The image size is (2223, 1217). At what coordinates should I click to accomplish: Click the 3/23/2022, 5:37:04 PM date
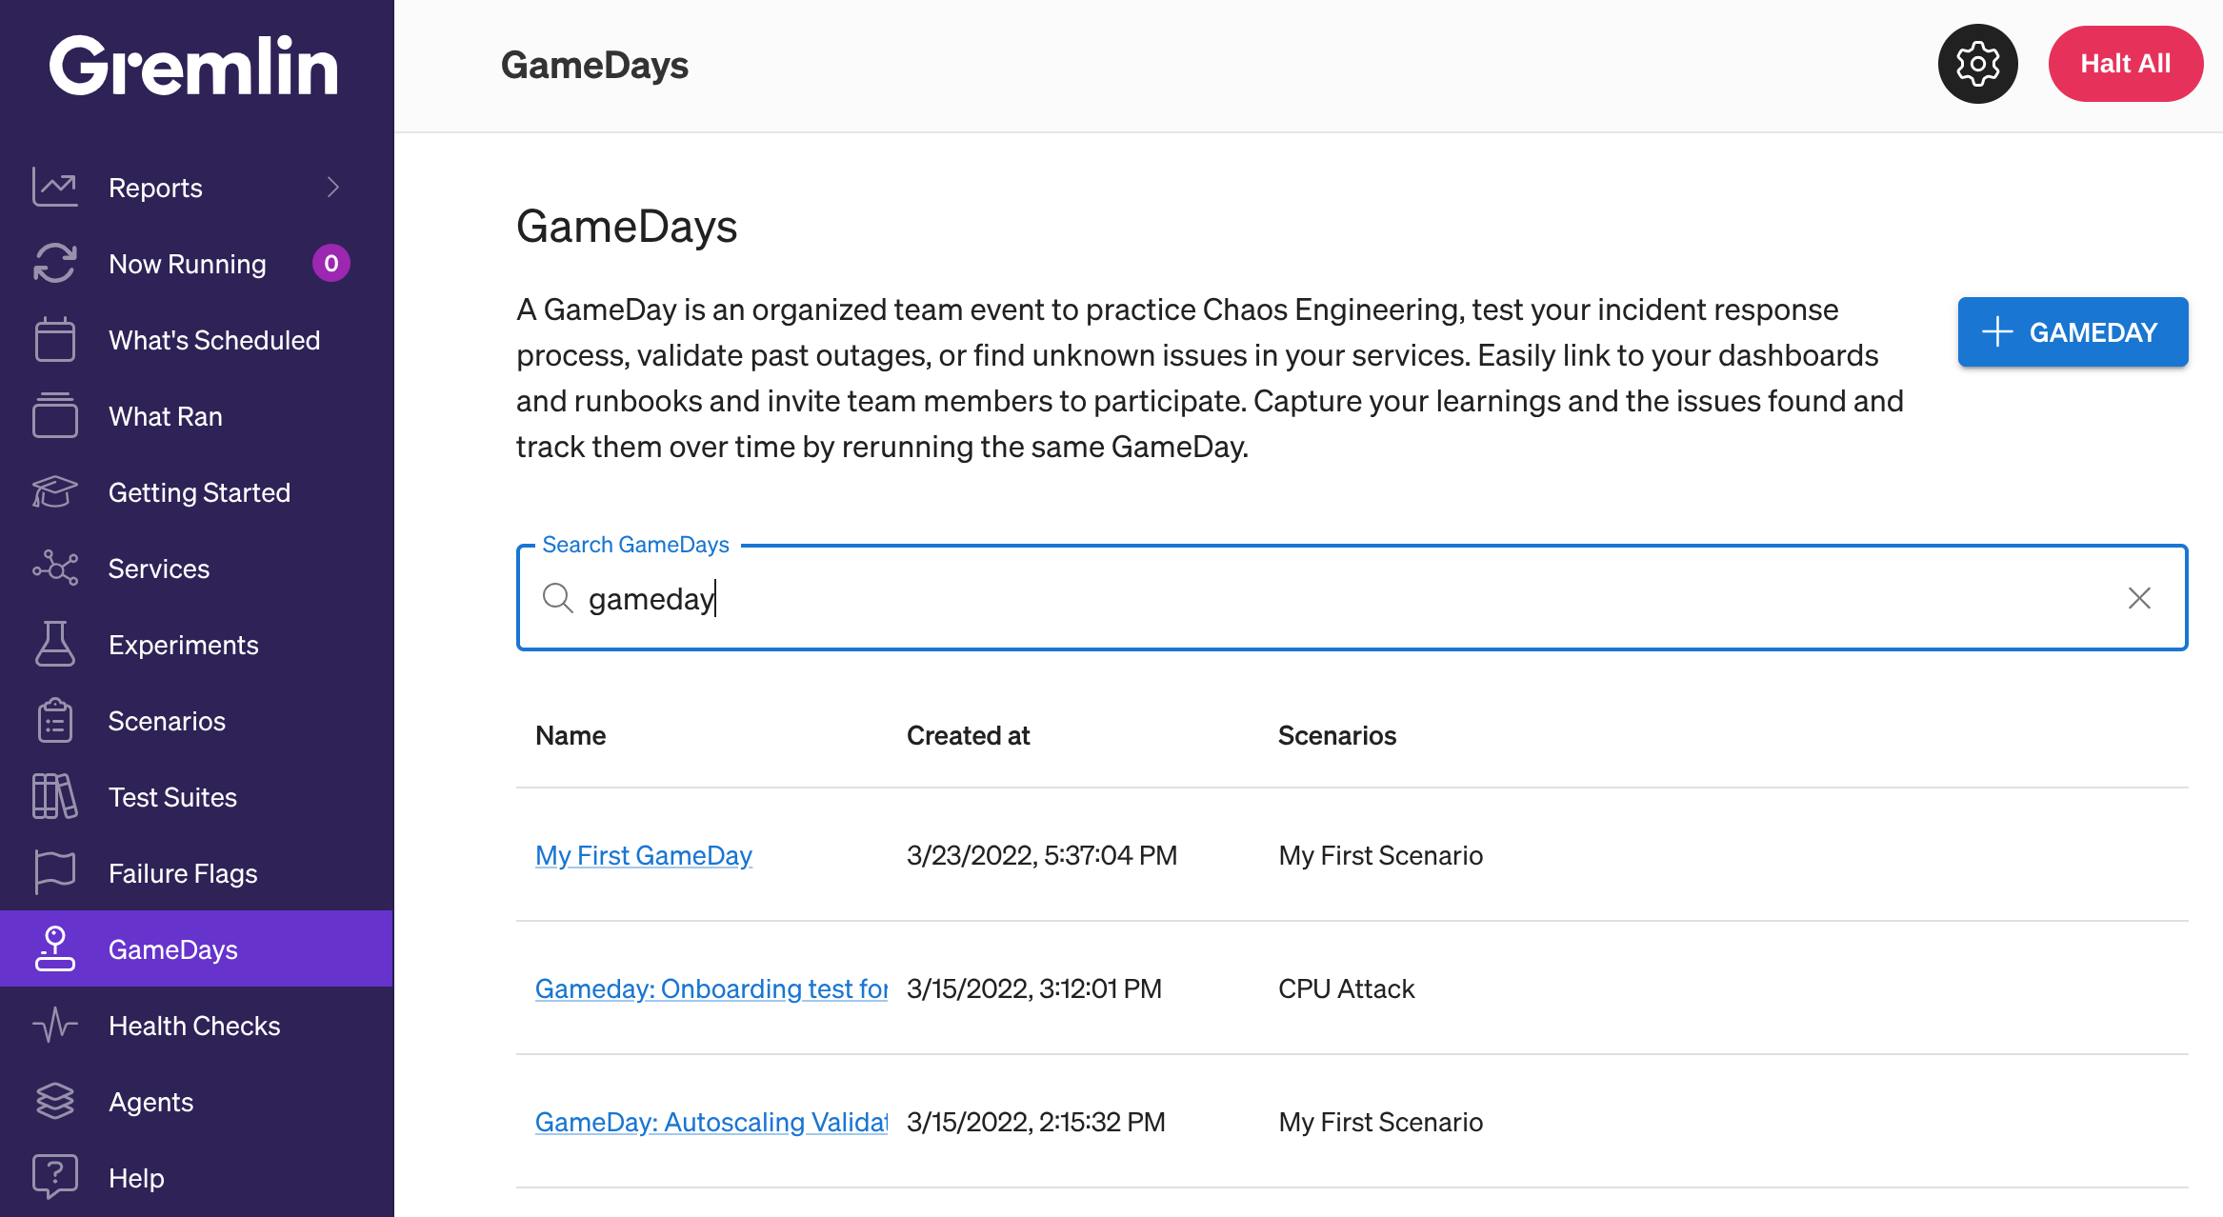click(1042, 855)
